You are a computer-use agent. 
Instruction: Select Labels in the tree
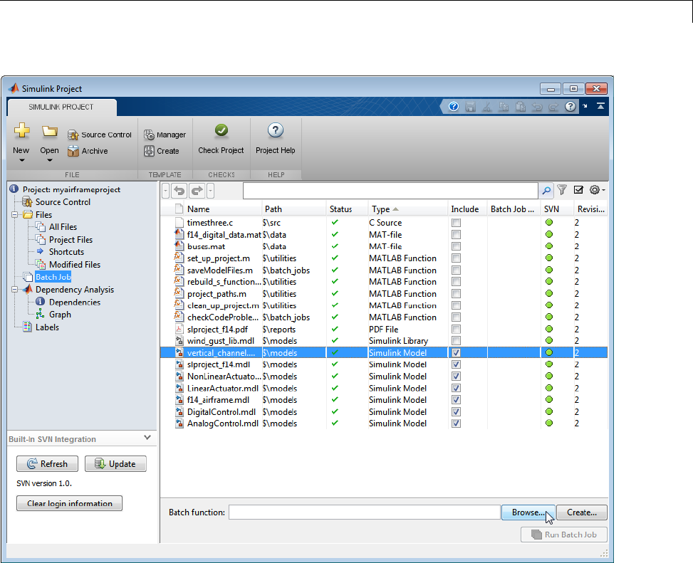[47, 327]
